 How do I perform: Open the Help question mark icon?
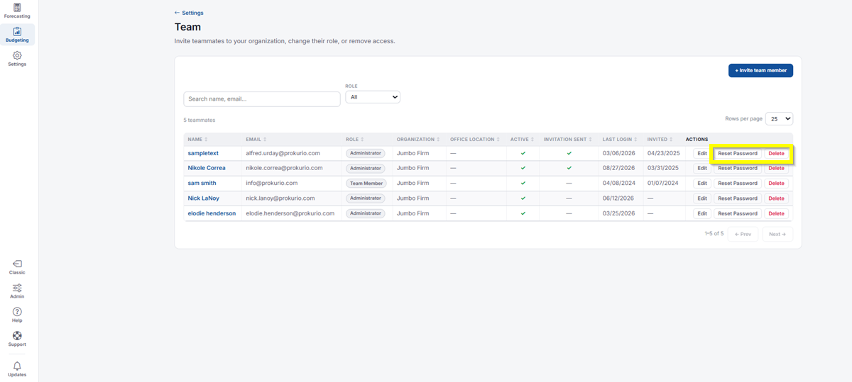point(17,315)
